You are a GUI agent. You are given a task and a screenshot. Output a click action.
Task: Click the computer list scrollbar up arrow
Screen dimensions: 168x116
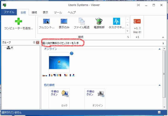[164, 49]
